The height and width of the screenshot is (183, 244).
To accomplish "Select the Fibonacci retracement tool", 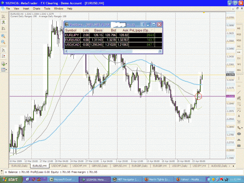I will pos(239,104).
